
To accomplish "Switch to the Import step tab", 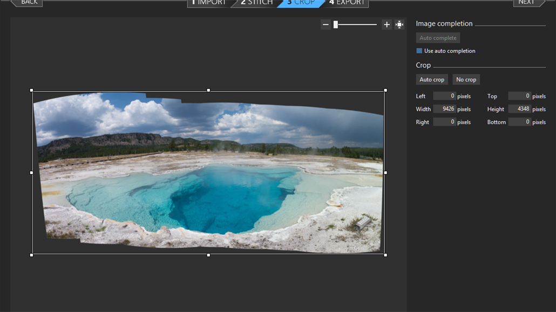I will click(209, 3).
